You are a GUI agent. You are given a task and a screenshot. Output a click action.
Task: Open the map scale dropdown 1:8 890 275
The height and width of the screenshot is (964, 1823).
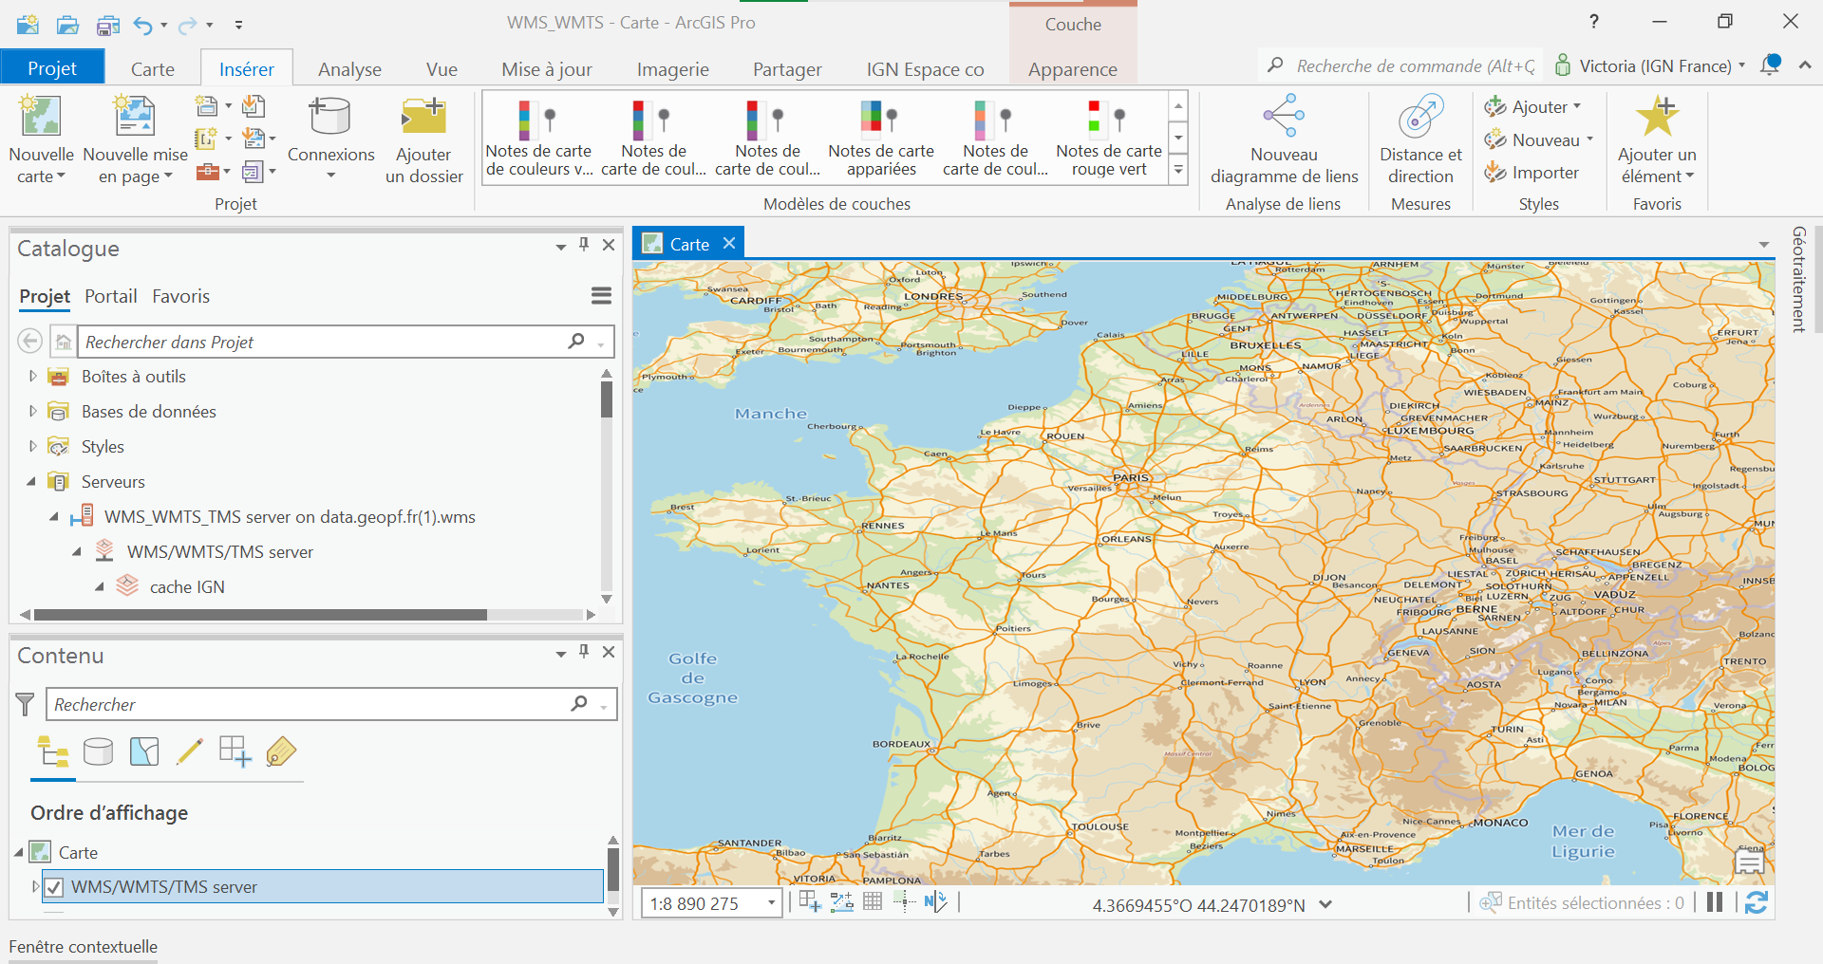(771, 903)
